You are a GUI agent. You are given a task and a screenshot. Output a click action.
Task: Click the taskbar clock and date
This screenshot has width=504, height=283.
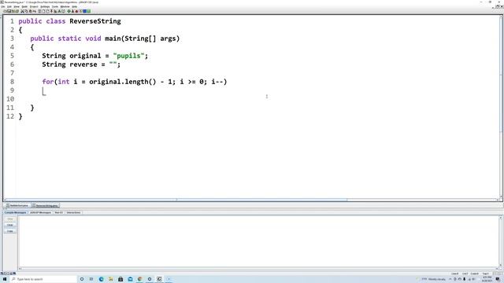tap(487, 279)
